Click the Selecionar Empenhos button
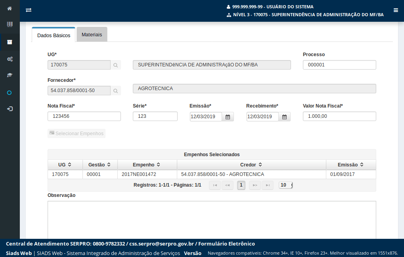Image resolution: width=404 pixels, height=257 pixels. click(x=77, y=134)
